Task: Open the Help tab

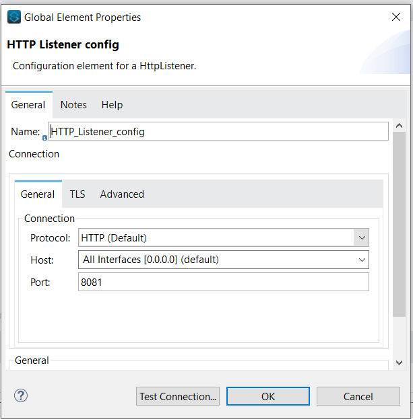Action: [112, 105]
